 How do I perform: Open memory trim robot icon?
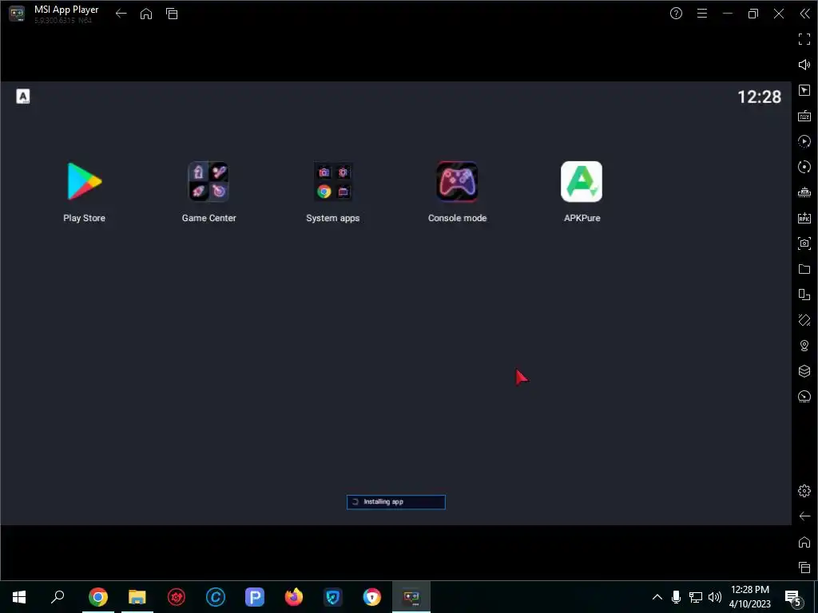click(x=804, y=192)
